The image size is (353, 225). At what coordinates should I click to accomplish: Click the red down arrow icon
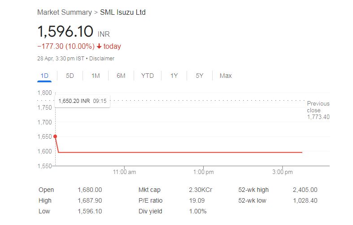coord(99,46)
